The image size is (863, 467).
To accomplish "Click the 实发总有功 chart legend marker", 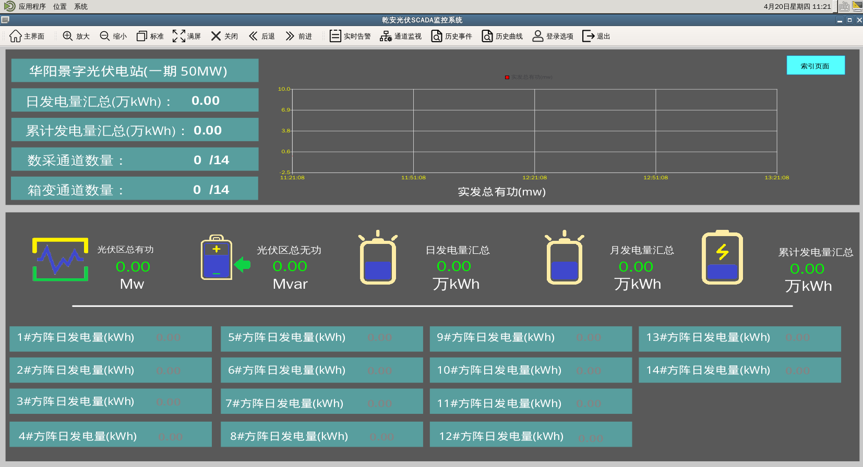I will [x=507, y=77].
